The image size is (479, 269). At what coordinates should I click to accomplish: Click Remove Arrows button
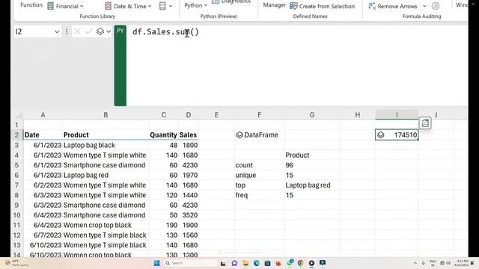pos(393,6)
